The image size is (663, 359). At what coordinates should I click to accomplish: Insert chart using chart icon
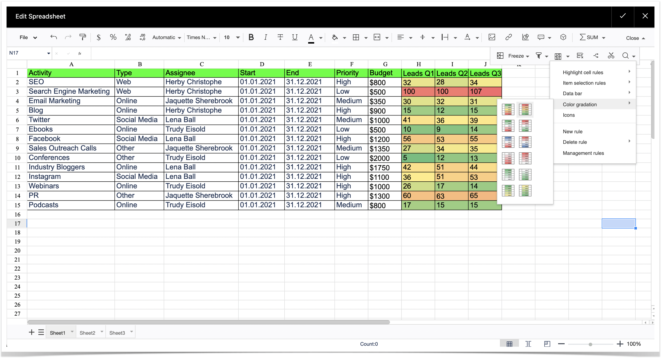tap(525, 38)
